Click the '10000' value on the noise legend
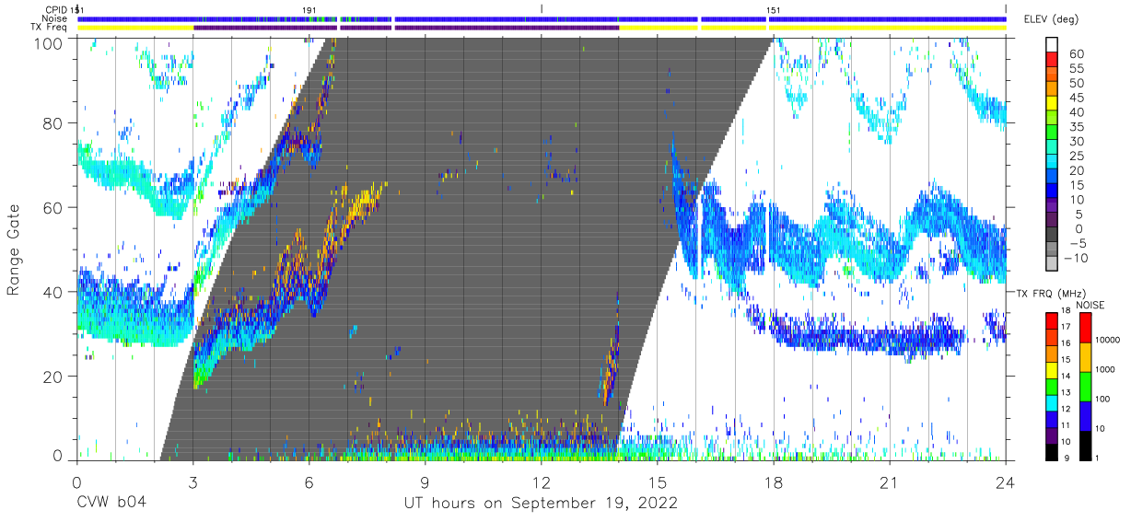 pos(1107,340)
